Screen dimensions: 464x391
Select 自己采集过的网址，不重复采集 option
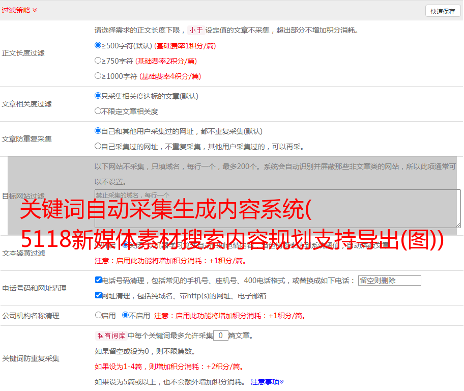[98, 146]
